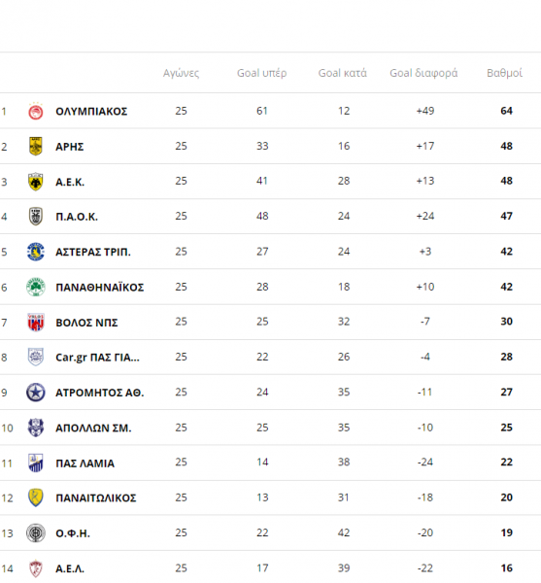
Task: Select the Volos NPS red-blue badge
Action: pos(36,322)
